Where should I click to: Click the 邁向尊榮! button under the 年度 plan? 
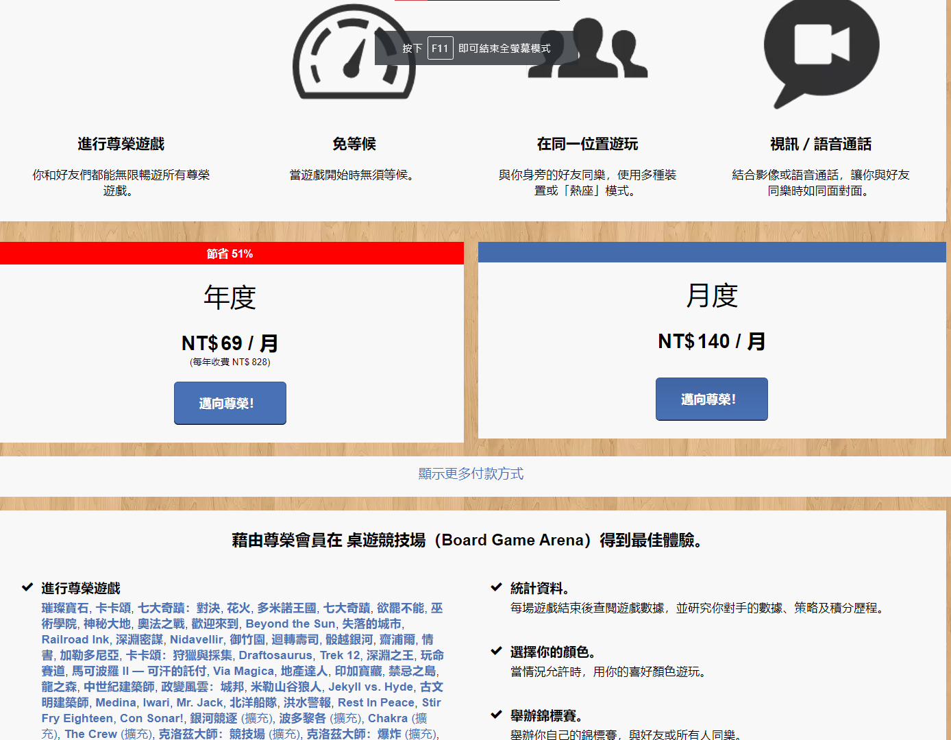tap(230, 403)
